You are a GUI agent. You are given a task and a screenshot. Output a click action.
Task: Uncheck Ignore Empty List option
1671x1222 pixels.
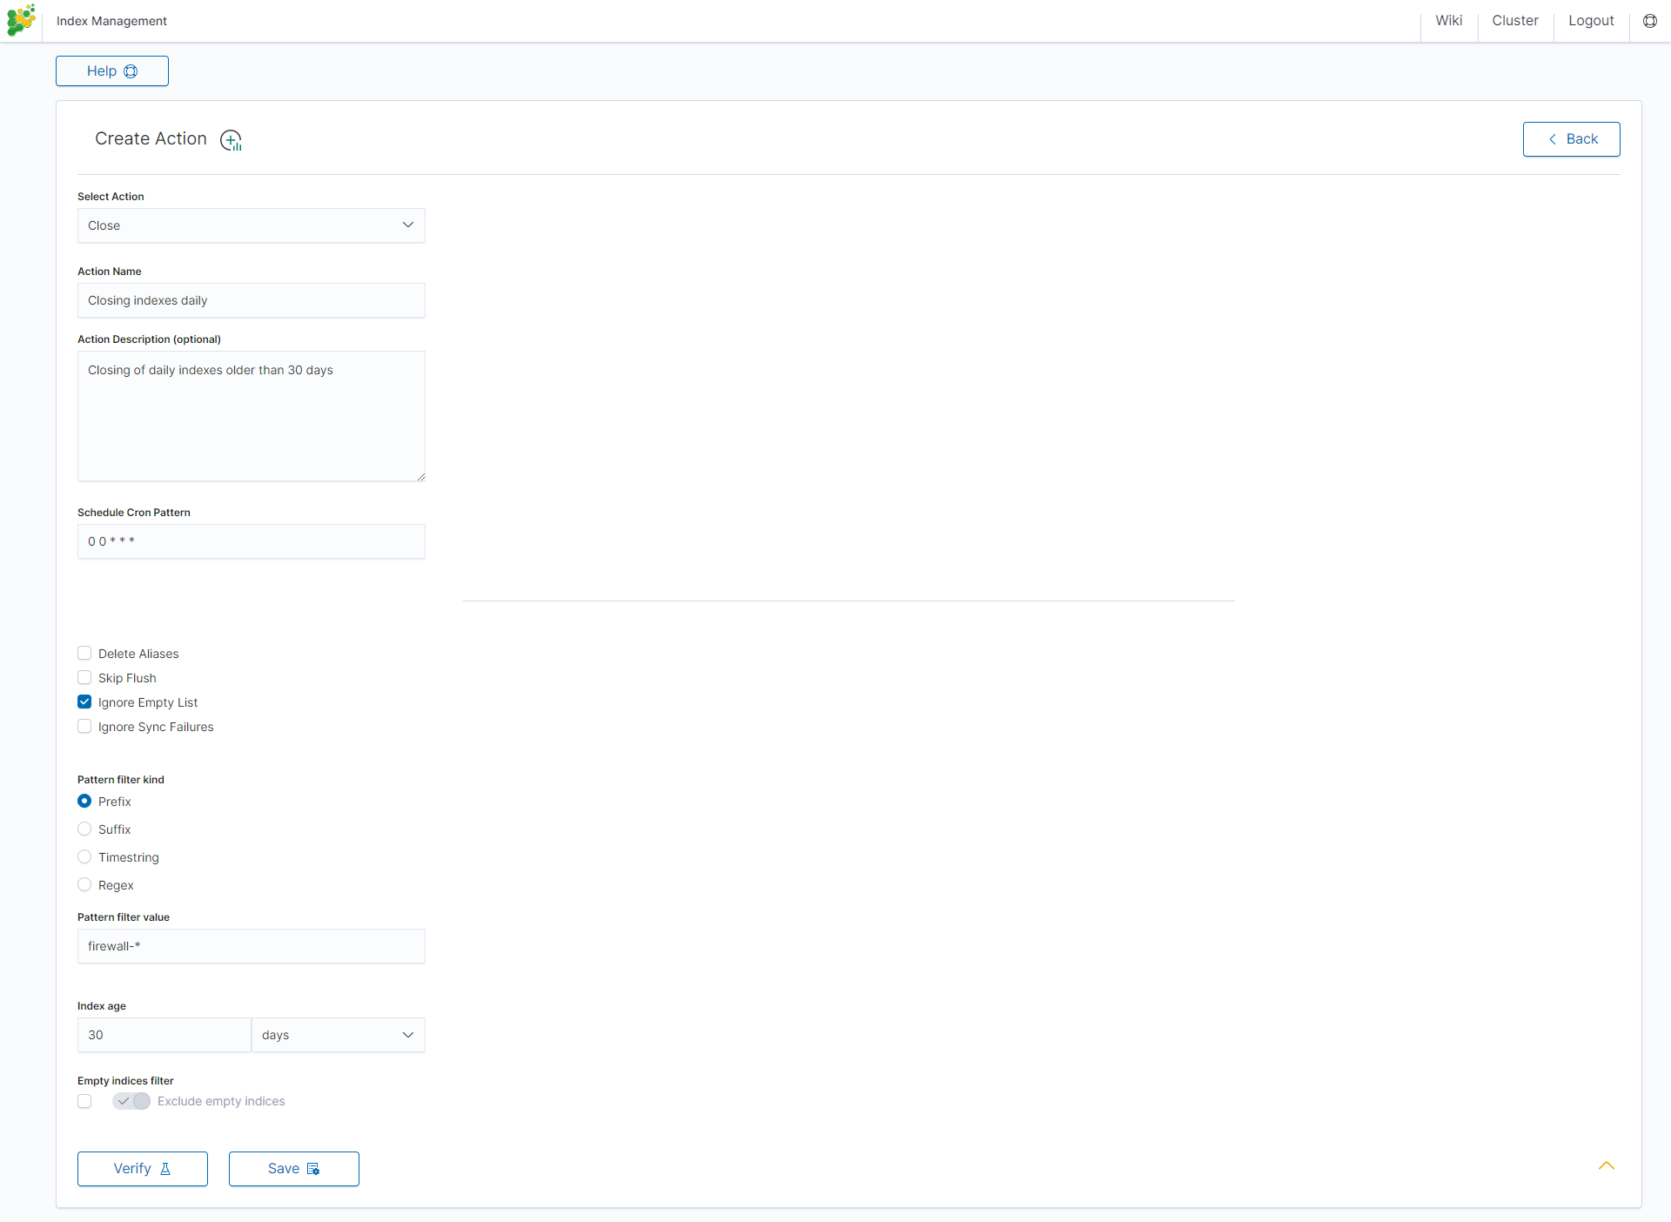(x=84, y=702)
